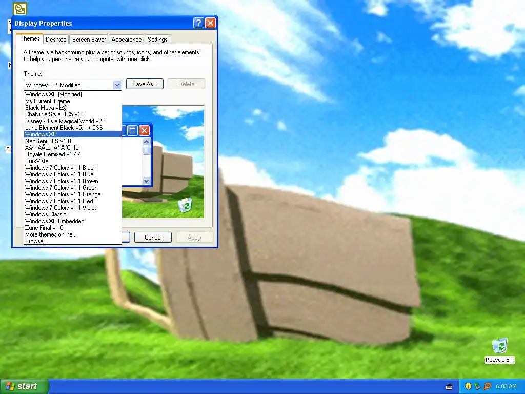Open the Settings tab

click(157, 39)
